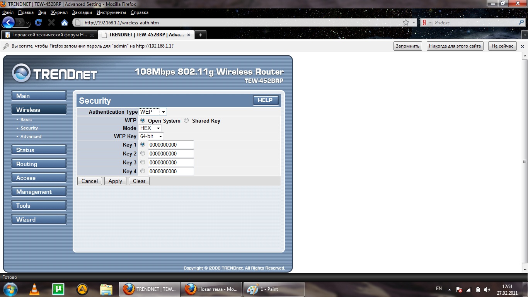Open the Action Center flag icon
Screen dimensions: 528x297
(x=459, y=289)
